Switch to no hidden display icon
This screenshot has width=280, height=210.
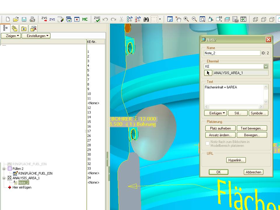[x=272, y=19]
